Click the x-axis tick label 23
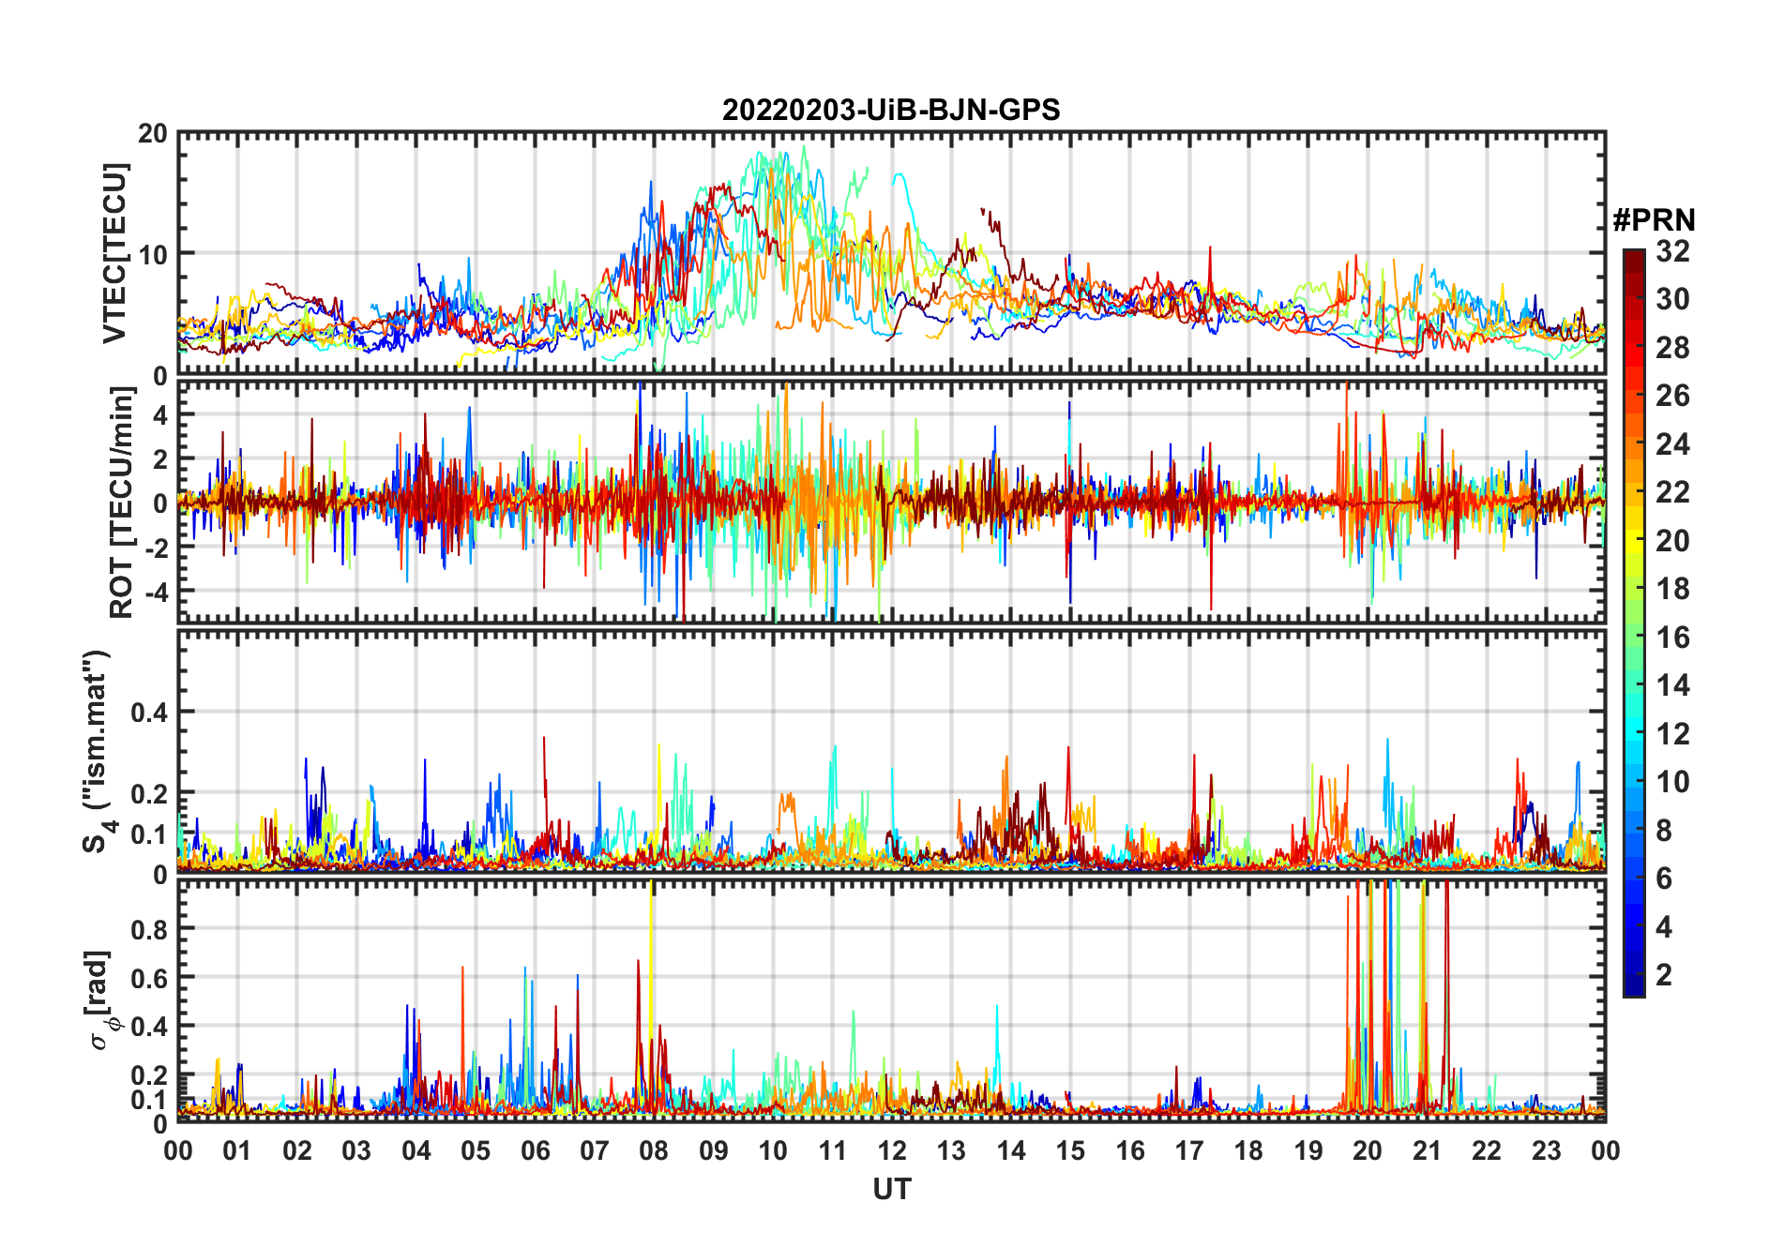 click(1546, 1150)
